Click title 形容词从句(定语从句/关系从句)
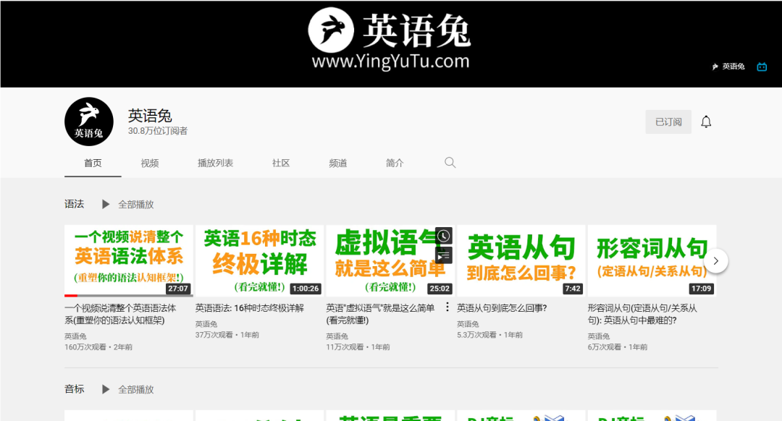 click(x=642, y=314)
